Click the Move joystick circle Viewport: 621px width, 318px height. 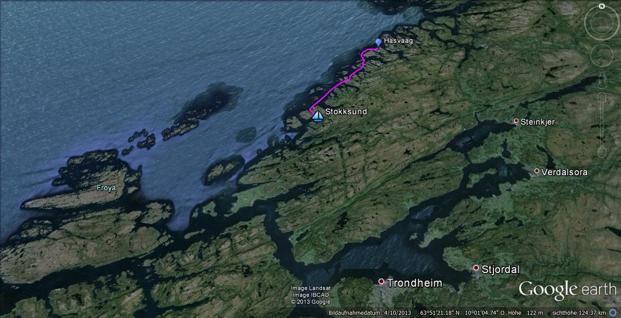(602, 55)
